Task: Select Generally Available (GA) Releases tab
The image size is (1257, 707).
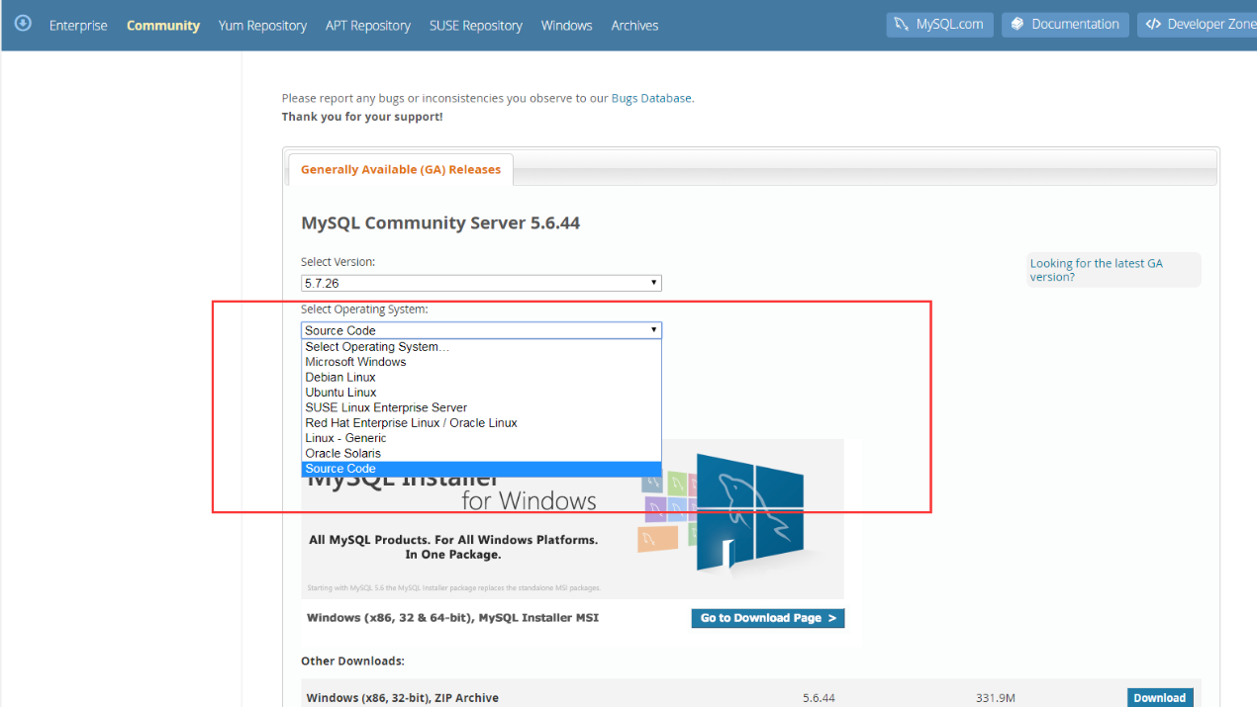Action: coord(401,170)
